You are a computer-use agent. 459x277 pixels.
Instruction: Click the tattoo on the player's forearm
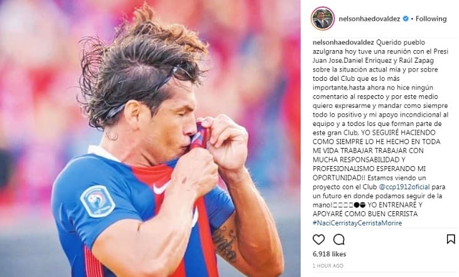coord(225,244)
